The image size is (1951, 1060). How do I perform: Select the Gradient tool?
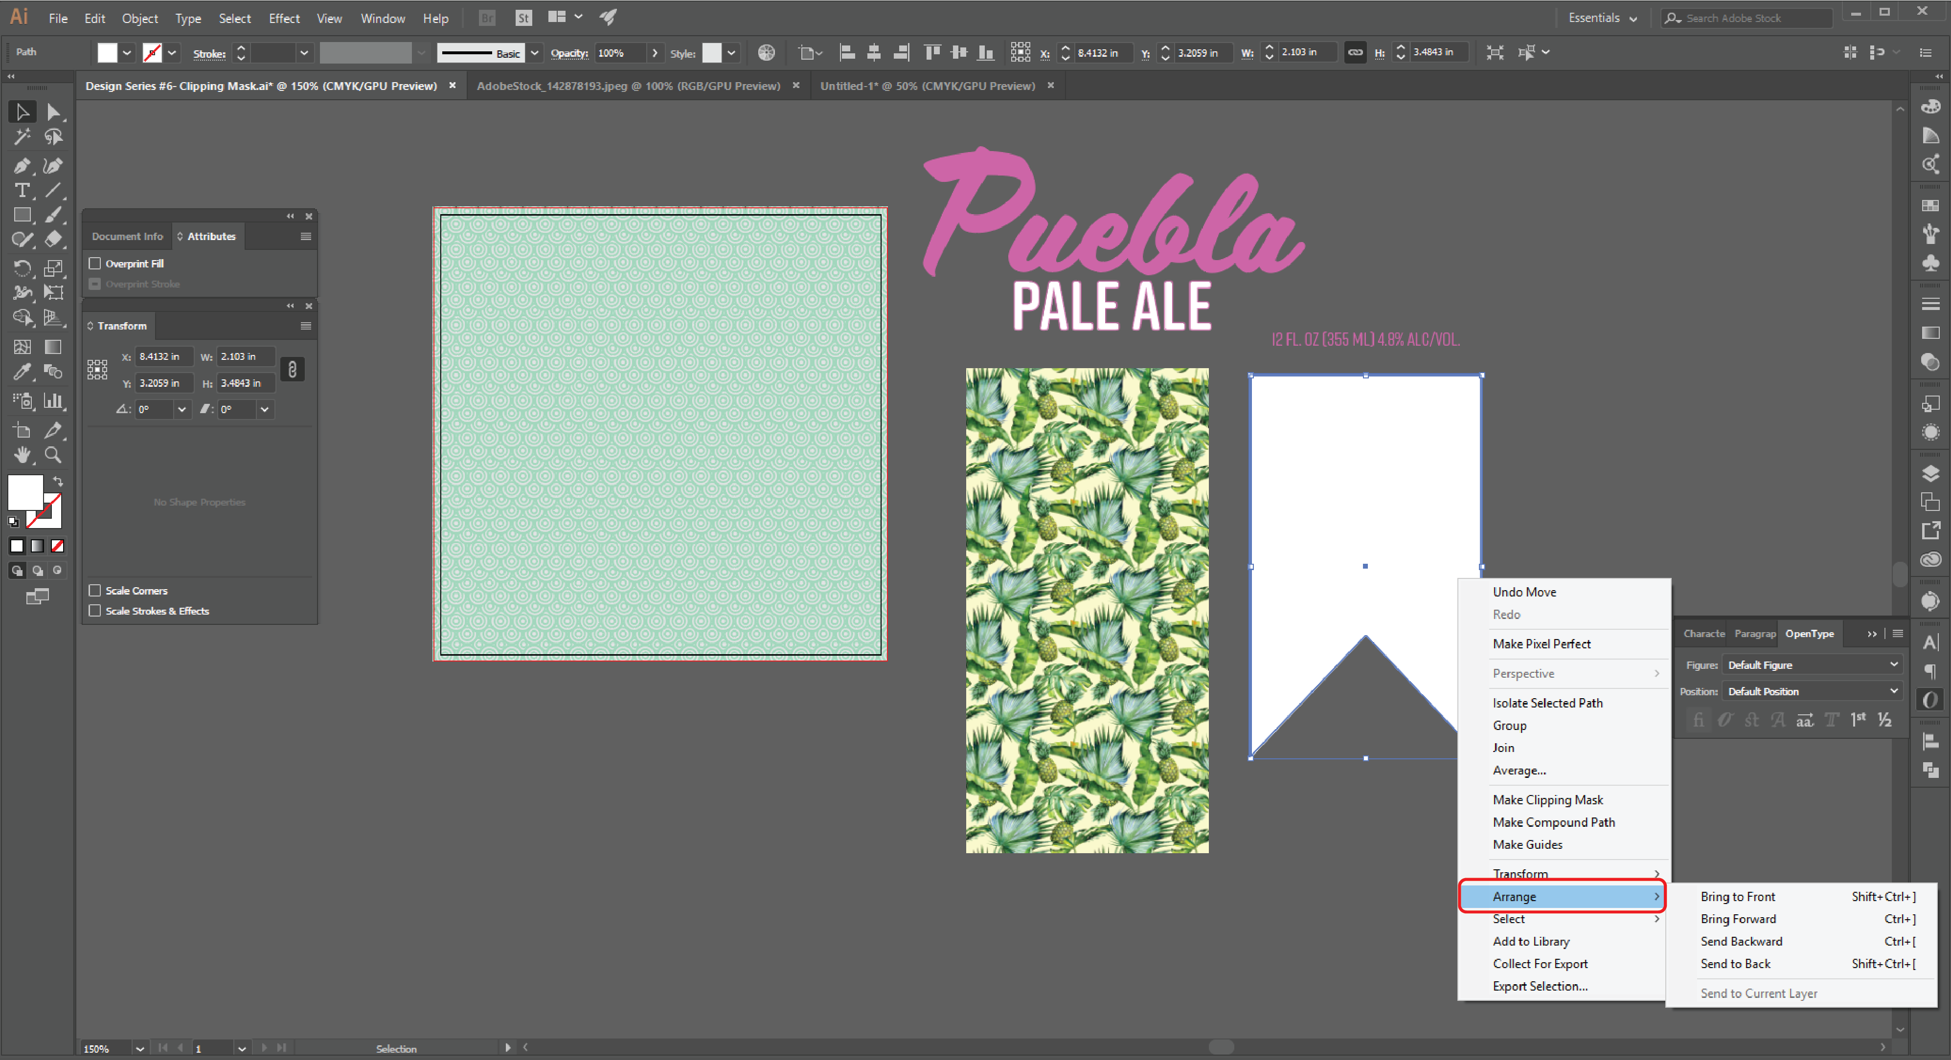pyautogui.click(x=53, y=347)
